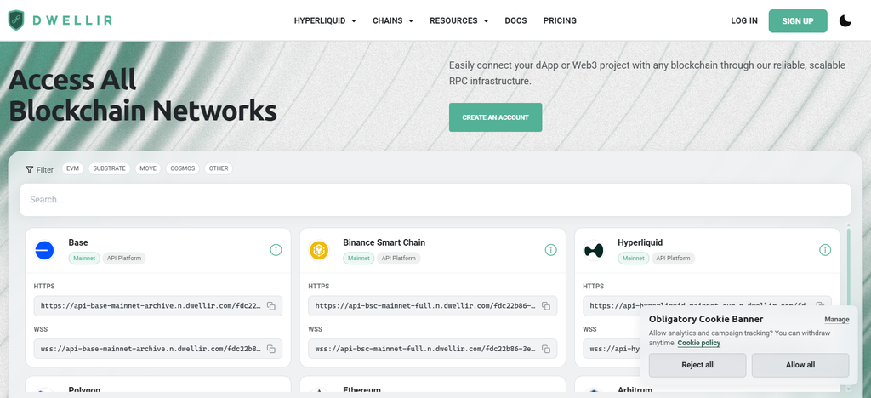Focus the network Search field
Screen dimensions: 871x398
435,199
